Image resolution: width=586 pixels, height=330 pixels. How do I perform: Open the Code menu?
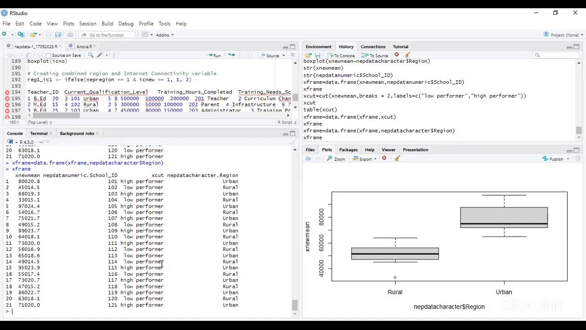point(35,23)
